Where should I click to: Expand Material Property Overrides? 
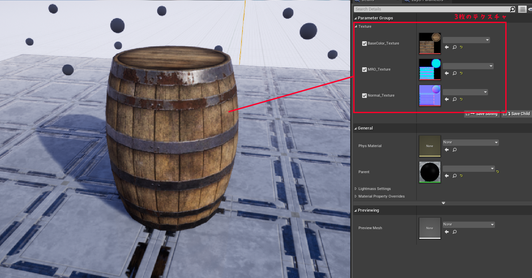(x=356, y=196)
